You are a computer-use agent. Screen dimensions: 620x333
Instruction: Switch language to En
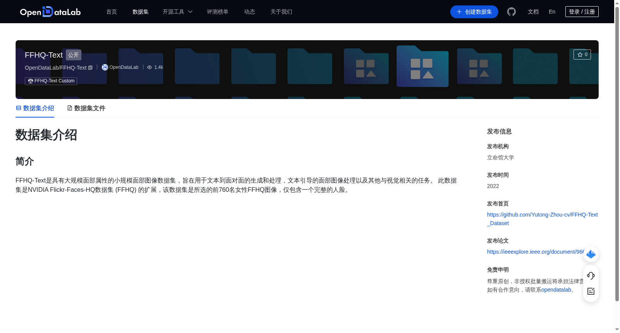coord(552,12)
